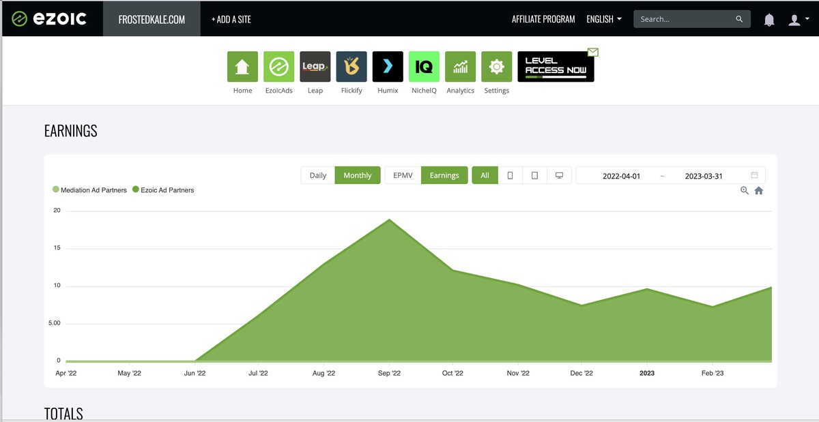Viewport: 819px width, 422px height.
Task: Expand the English language dropdown
Action: [x=604, y=19]
